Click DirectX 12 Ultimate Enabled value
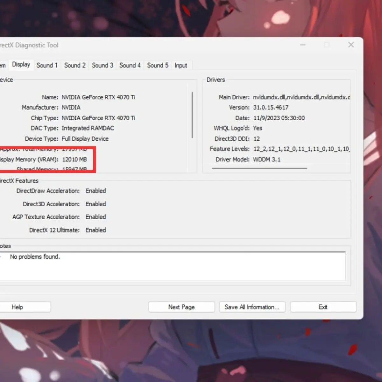 tap(96, 230)
